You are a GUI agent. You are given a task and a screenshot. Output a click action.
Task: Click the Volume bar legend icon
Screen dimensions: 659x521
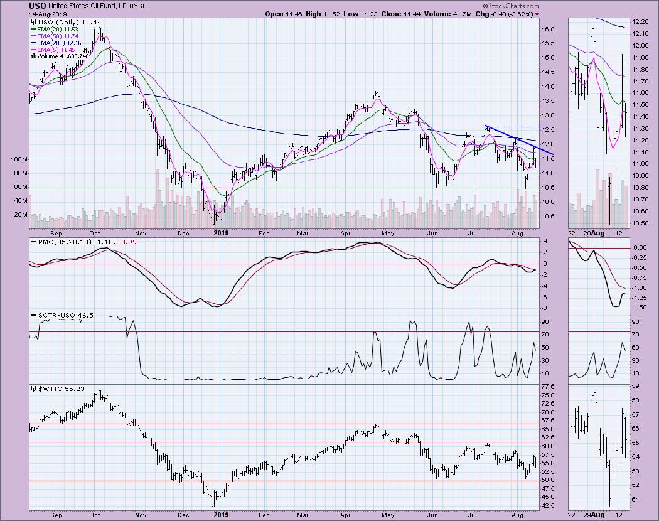coord(34,56)
